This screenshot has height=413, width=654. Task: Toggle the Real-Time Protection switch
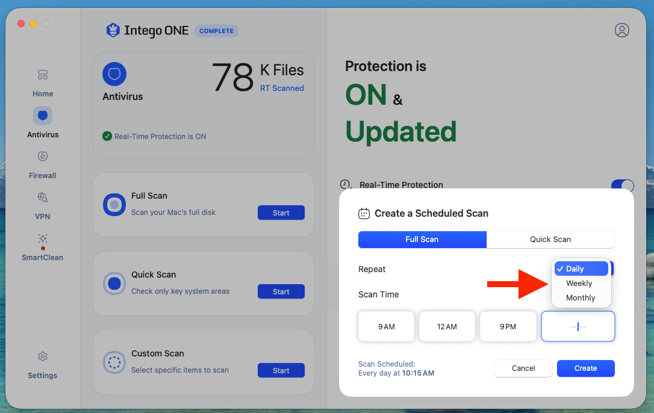622,184
